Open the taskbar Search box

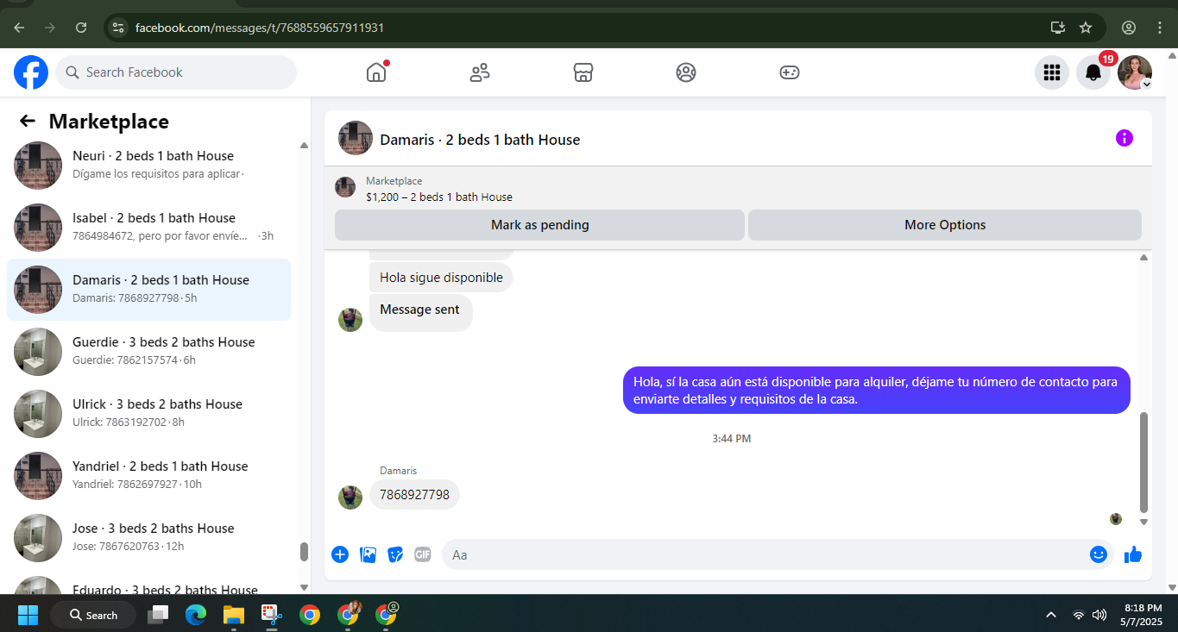tap(93, 615)
